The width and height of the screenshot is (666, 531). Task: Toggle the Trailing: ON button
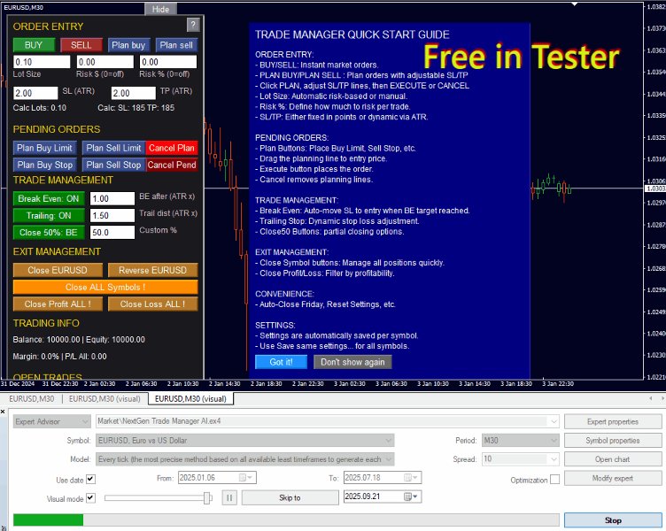coord(49,216)
